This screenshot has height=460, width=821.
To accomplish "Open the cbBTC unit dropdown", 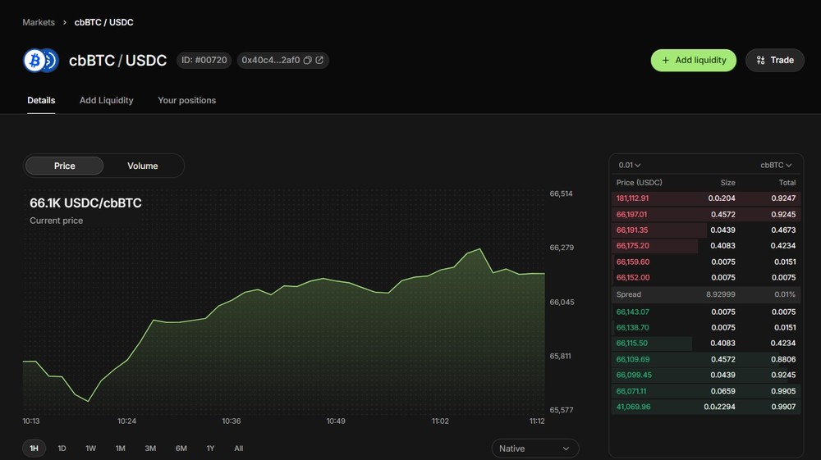I will tap(776, 165).
